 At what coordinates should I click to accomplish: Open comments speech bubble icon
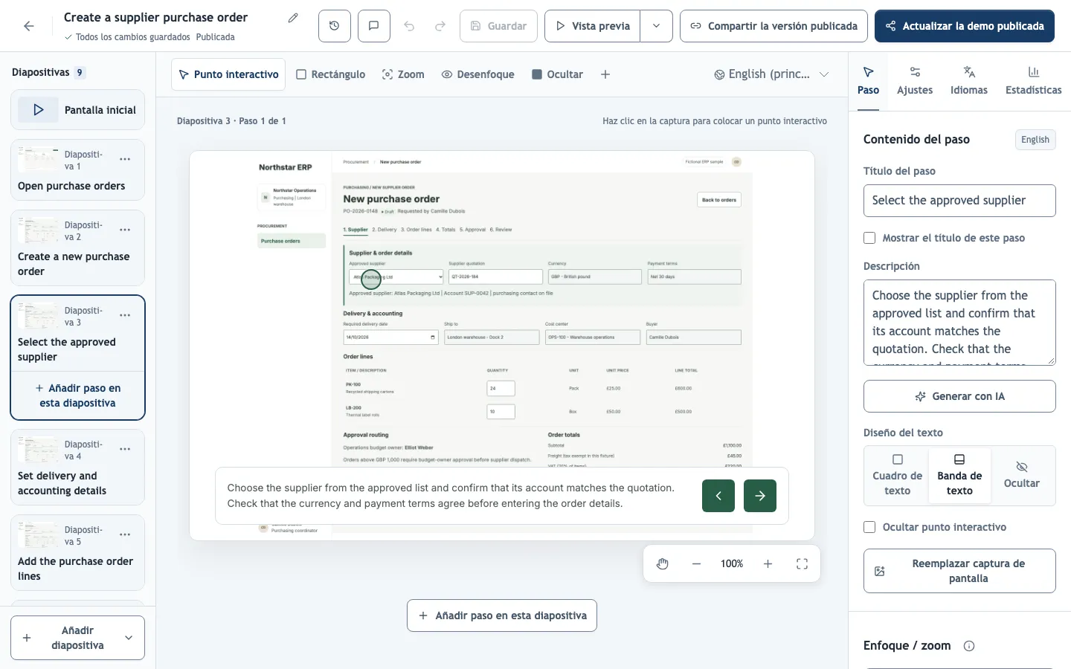click(374, 26)
